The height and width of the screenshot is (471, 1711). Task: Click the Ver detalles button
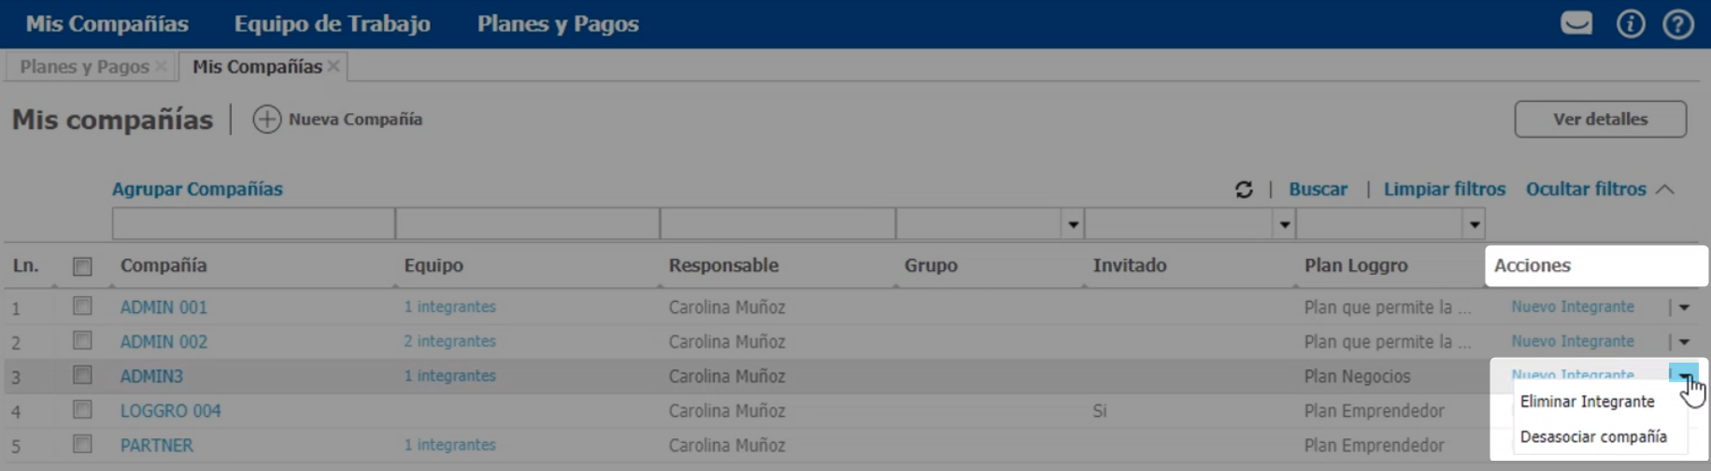coord(1600,120)
